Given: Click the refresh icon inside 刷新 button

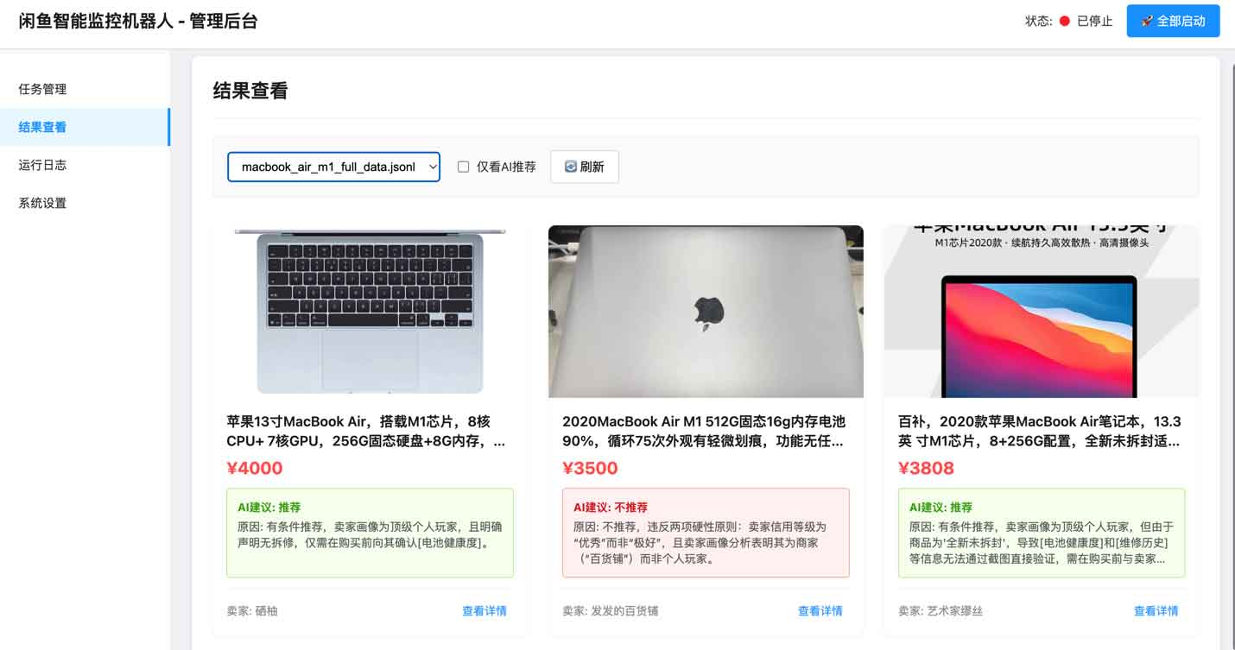Looking at the screenshot, I should tap(573, 166).
